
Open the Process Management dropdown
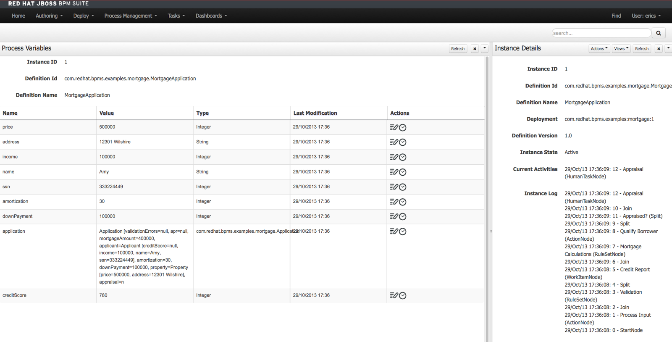click(x=131, y=16)
